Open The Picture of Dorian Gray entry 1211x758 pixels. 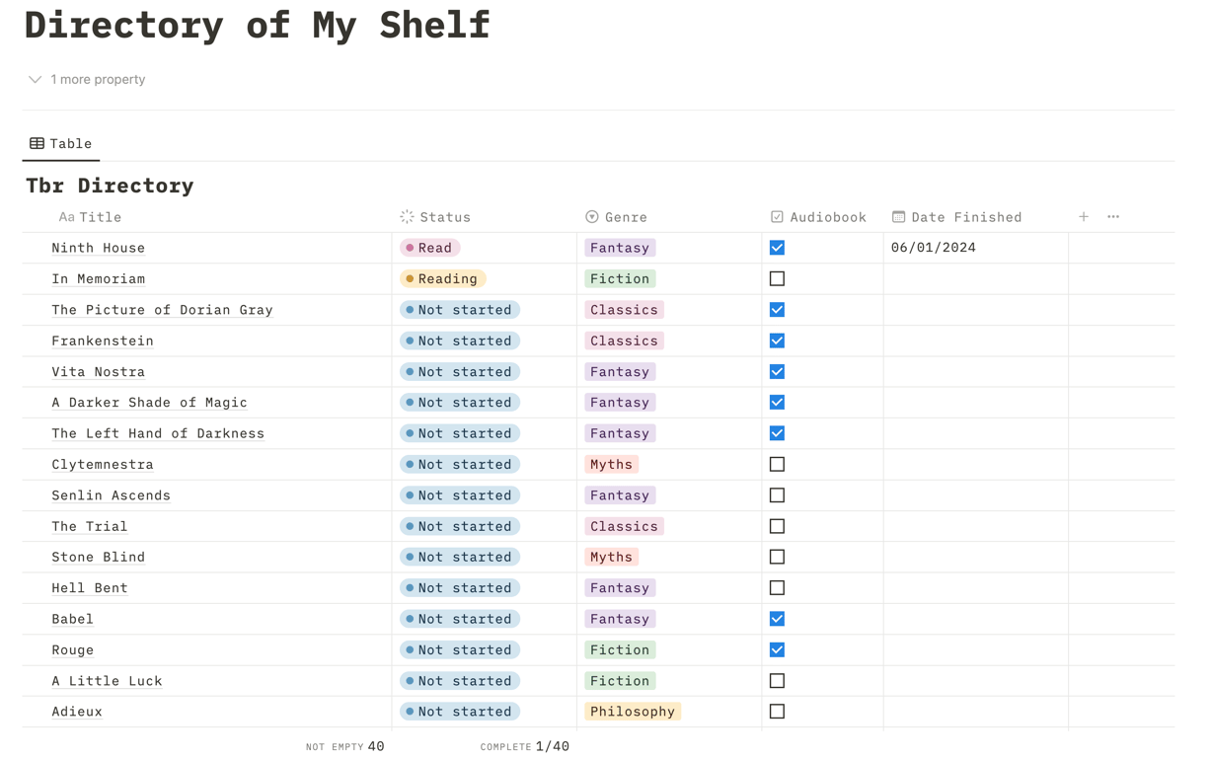(162, 310)
